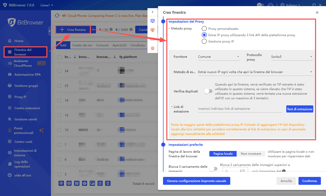Click the Test di estrazione button
Image resolution: width=326 pixels, height=196 pixels.
[x=300, y=109]
